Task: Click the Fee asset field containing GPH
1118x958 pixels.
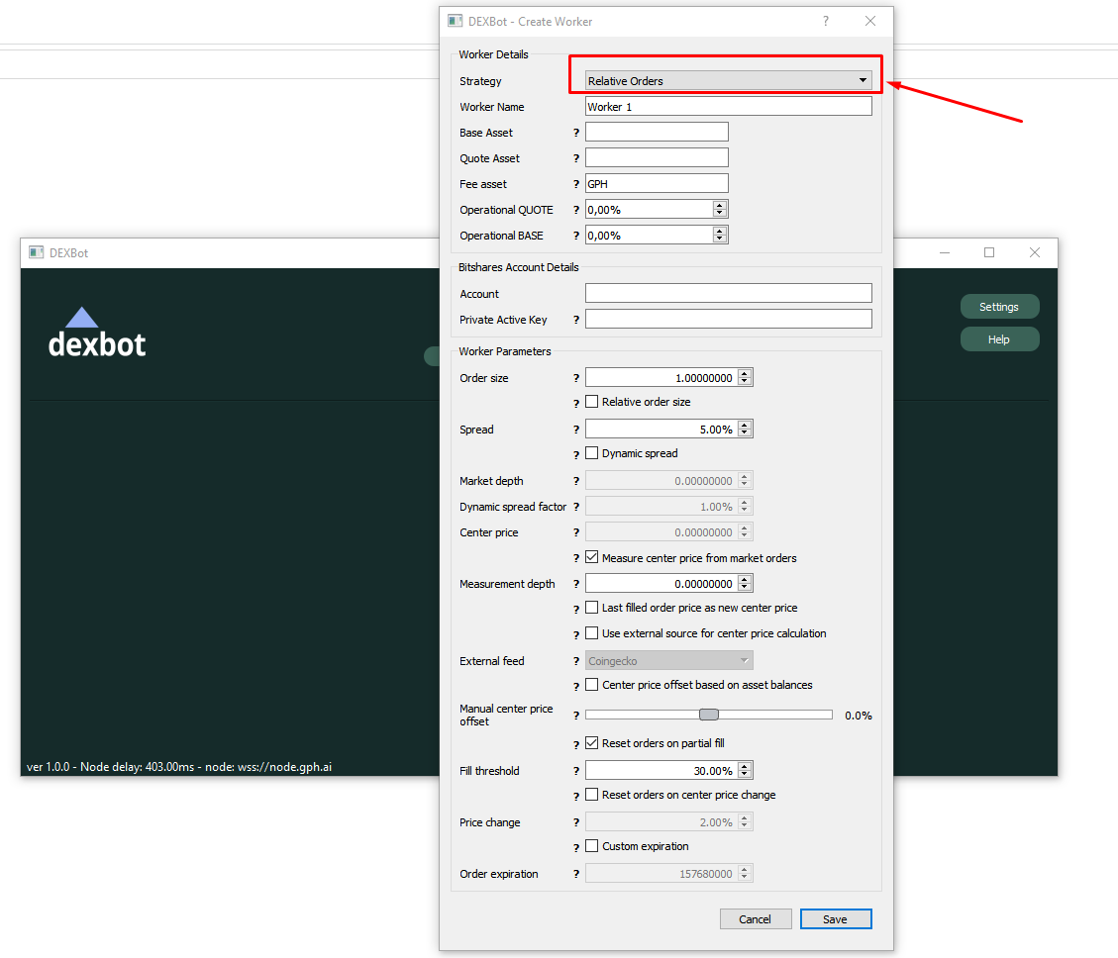Action: pyautogui.click(x=657, y=183)
